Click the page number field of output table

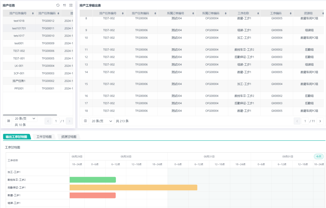pos(305,121)
